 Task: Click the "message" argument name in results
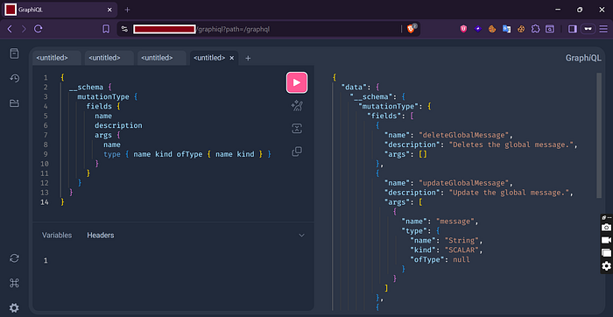pos(454,222)
